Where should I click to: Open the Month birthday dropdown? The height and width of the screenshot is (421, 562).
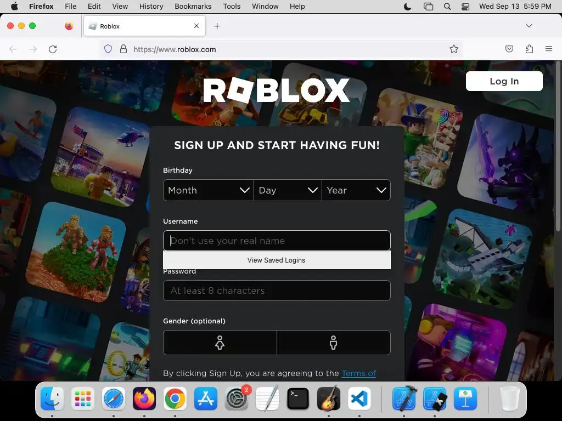tap(208, 190)
